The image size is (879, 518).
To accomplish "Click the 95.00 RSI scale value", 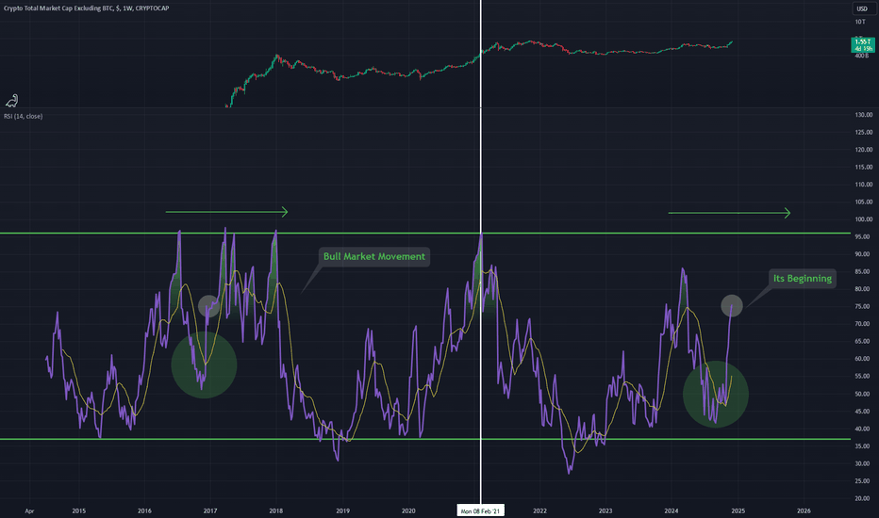I will point(863,237).
